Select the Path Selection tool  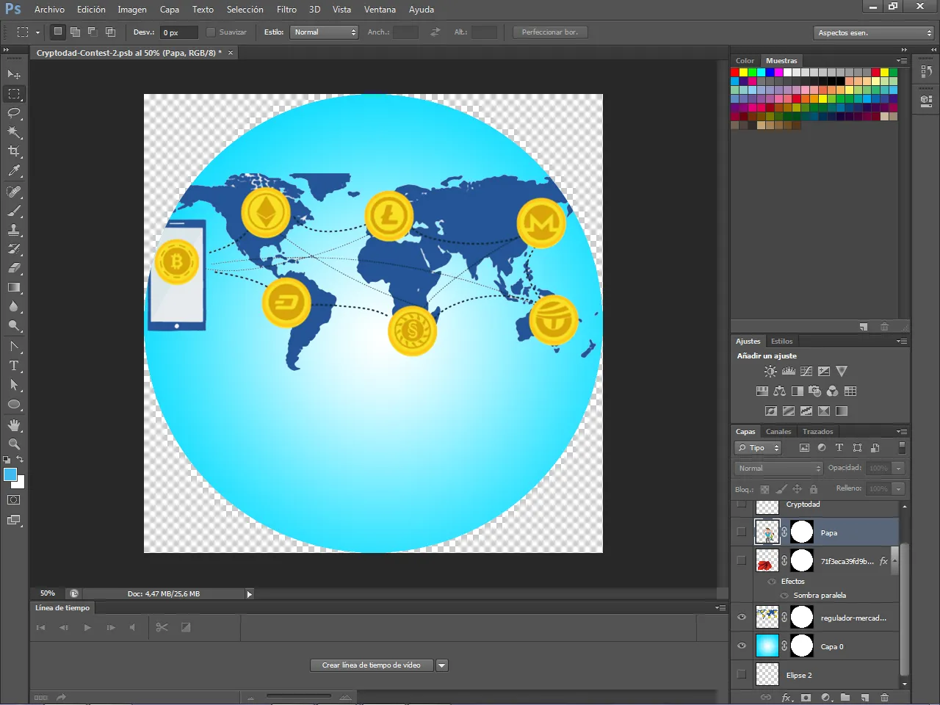tap(14, 385)
